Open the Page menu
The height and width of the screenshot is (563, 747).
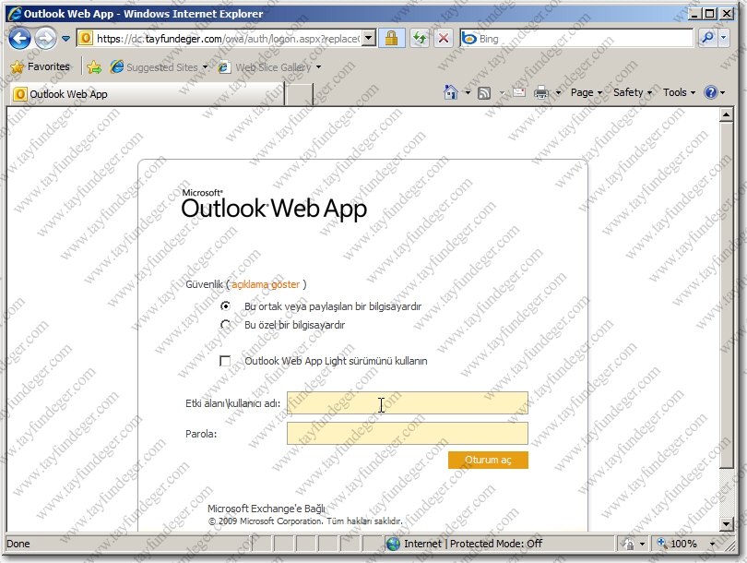pos(587,92)
